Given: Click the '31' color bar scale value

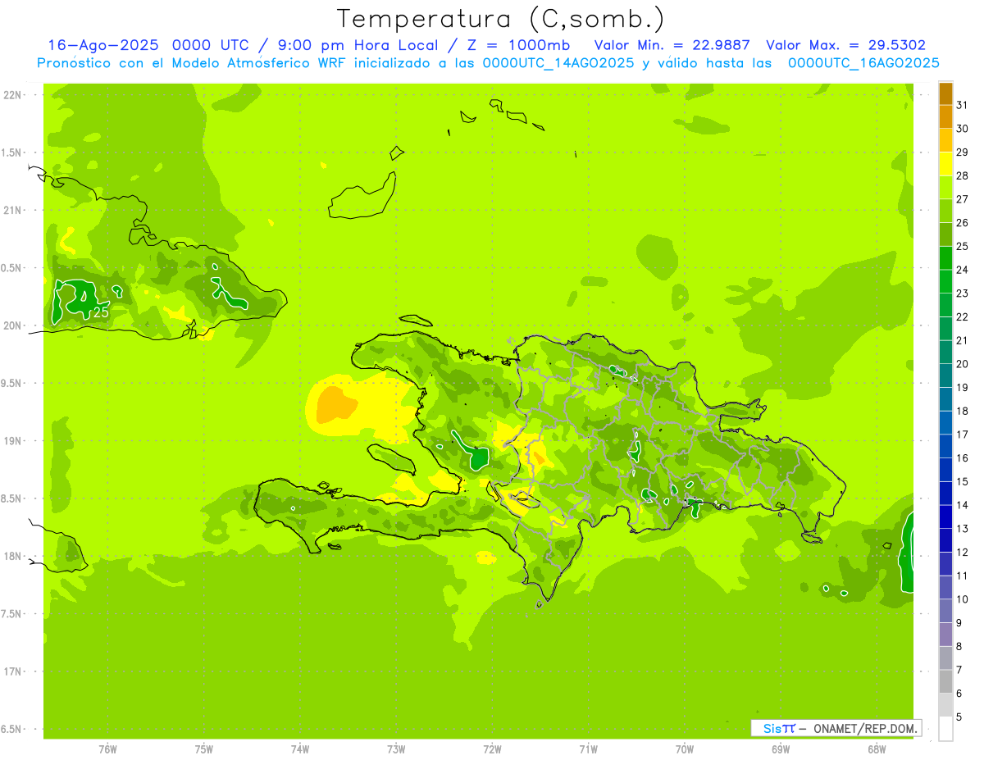Looking at the screenshot, I should [963, 105].
